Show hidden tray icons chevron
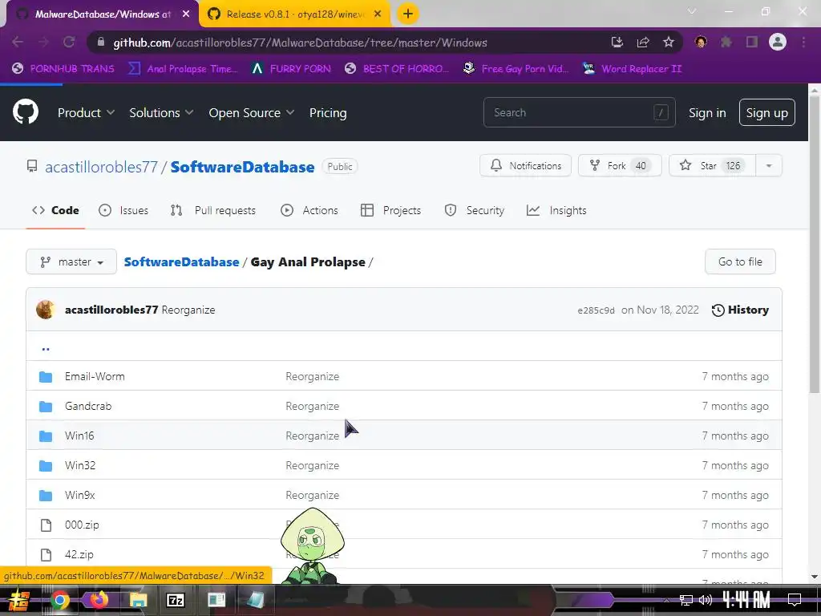Screen dimensions: 821x616 [666, 600]
